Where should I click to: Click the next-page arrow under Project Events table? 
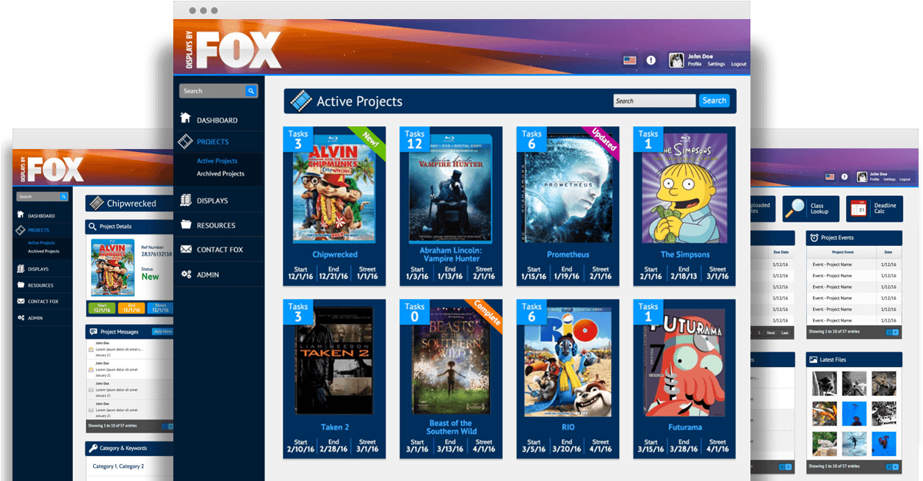pos(896,333)
